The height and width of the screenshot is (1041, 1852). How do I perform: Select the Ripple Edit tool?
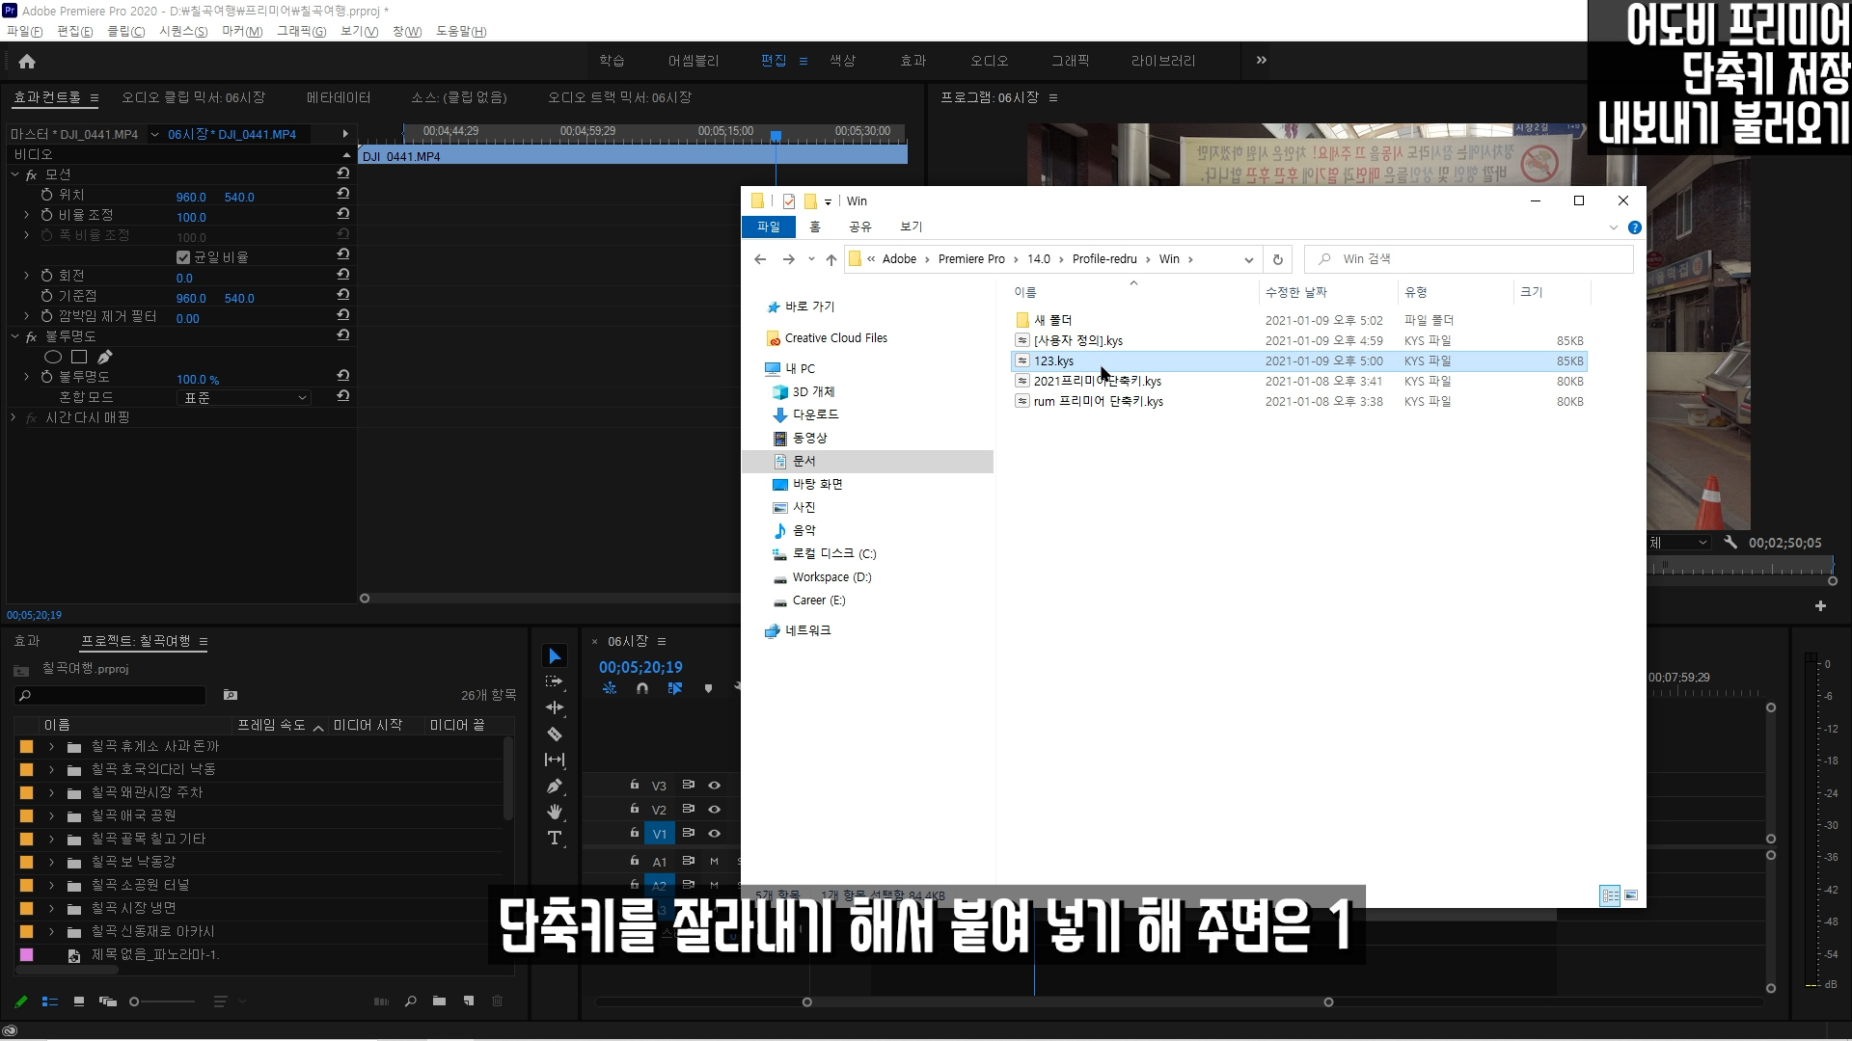(x=555, y=707)
